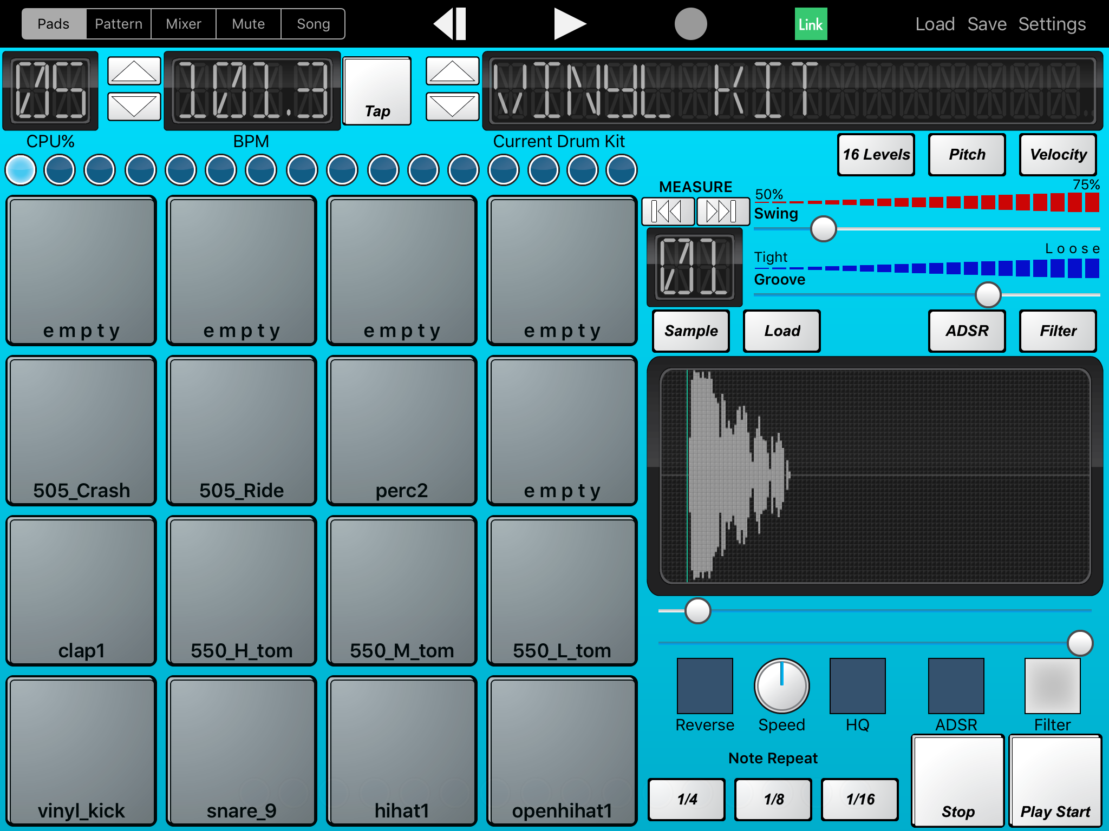Tap the first step indicator light
Viewport: 1109px width, 831px height.
tap(21, 170)
